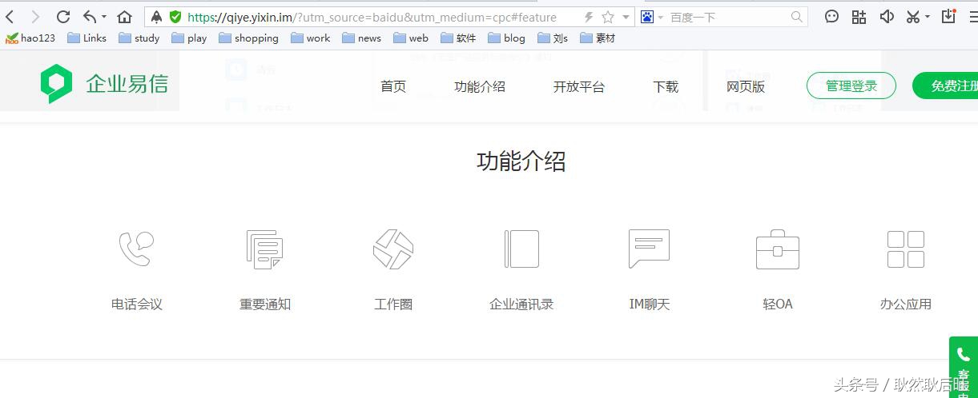Click the 免费注册 green button

point(946,86)
